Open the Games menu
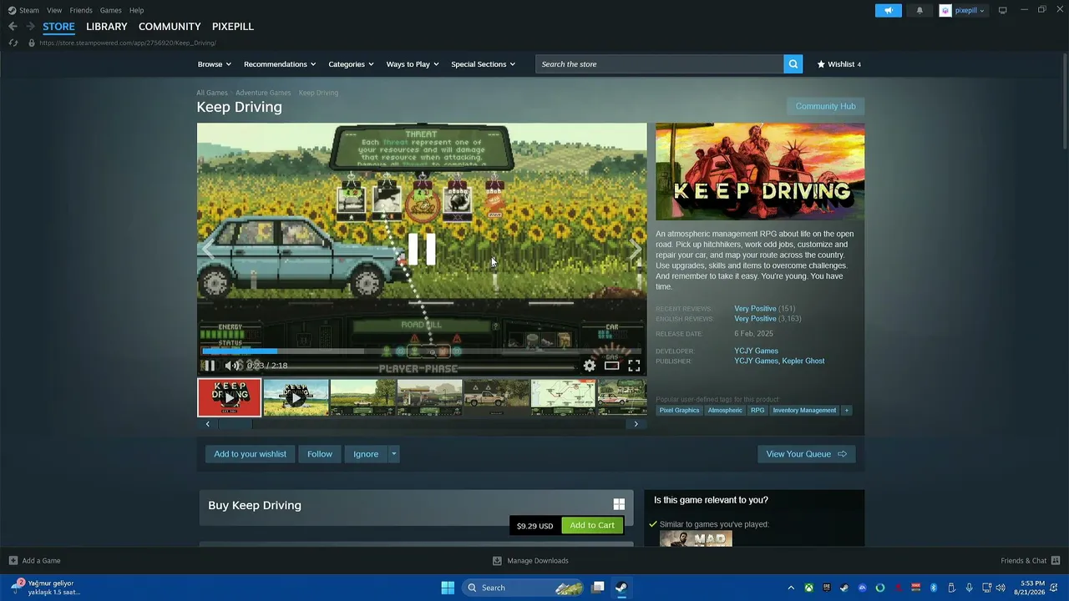 coord(111,10)
